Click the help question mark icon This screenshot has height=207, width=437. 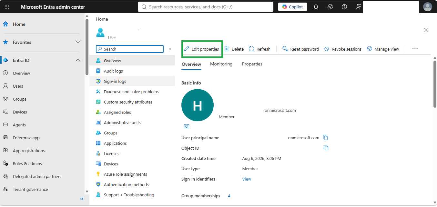coord(344,7)
